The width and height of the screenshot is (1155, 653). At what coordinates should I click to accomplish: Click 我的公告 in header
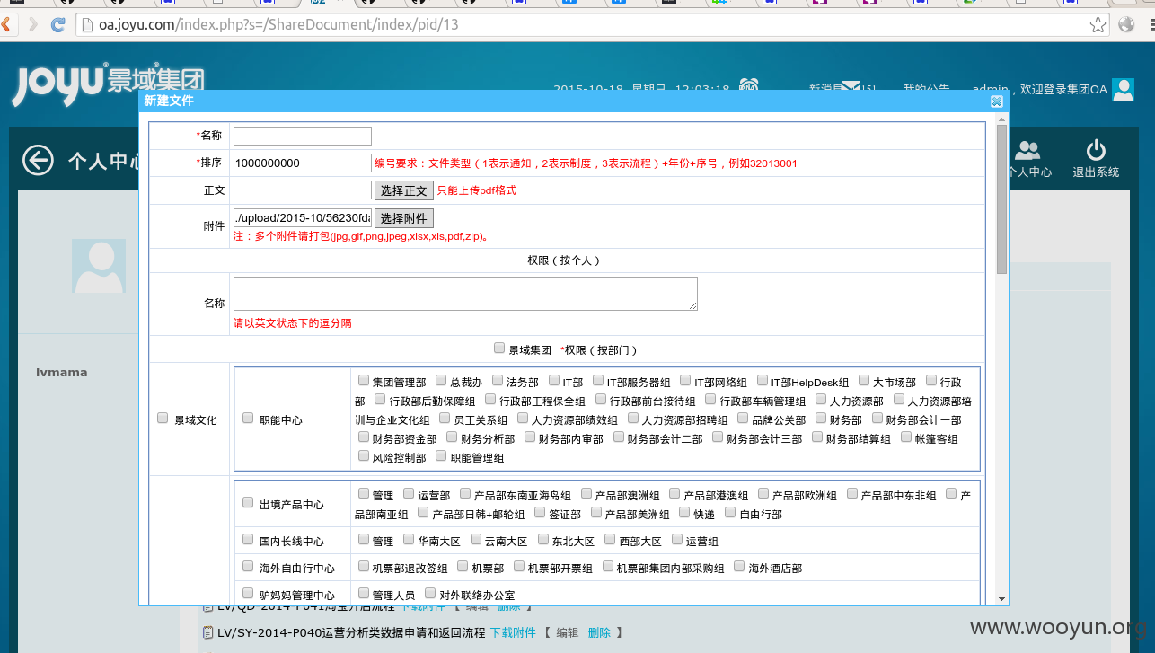tap(926, 89)
